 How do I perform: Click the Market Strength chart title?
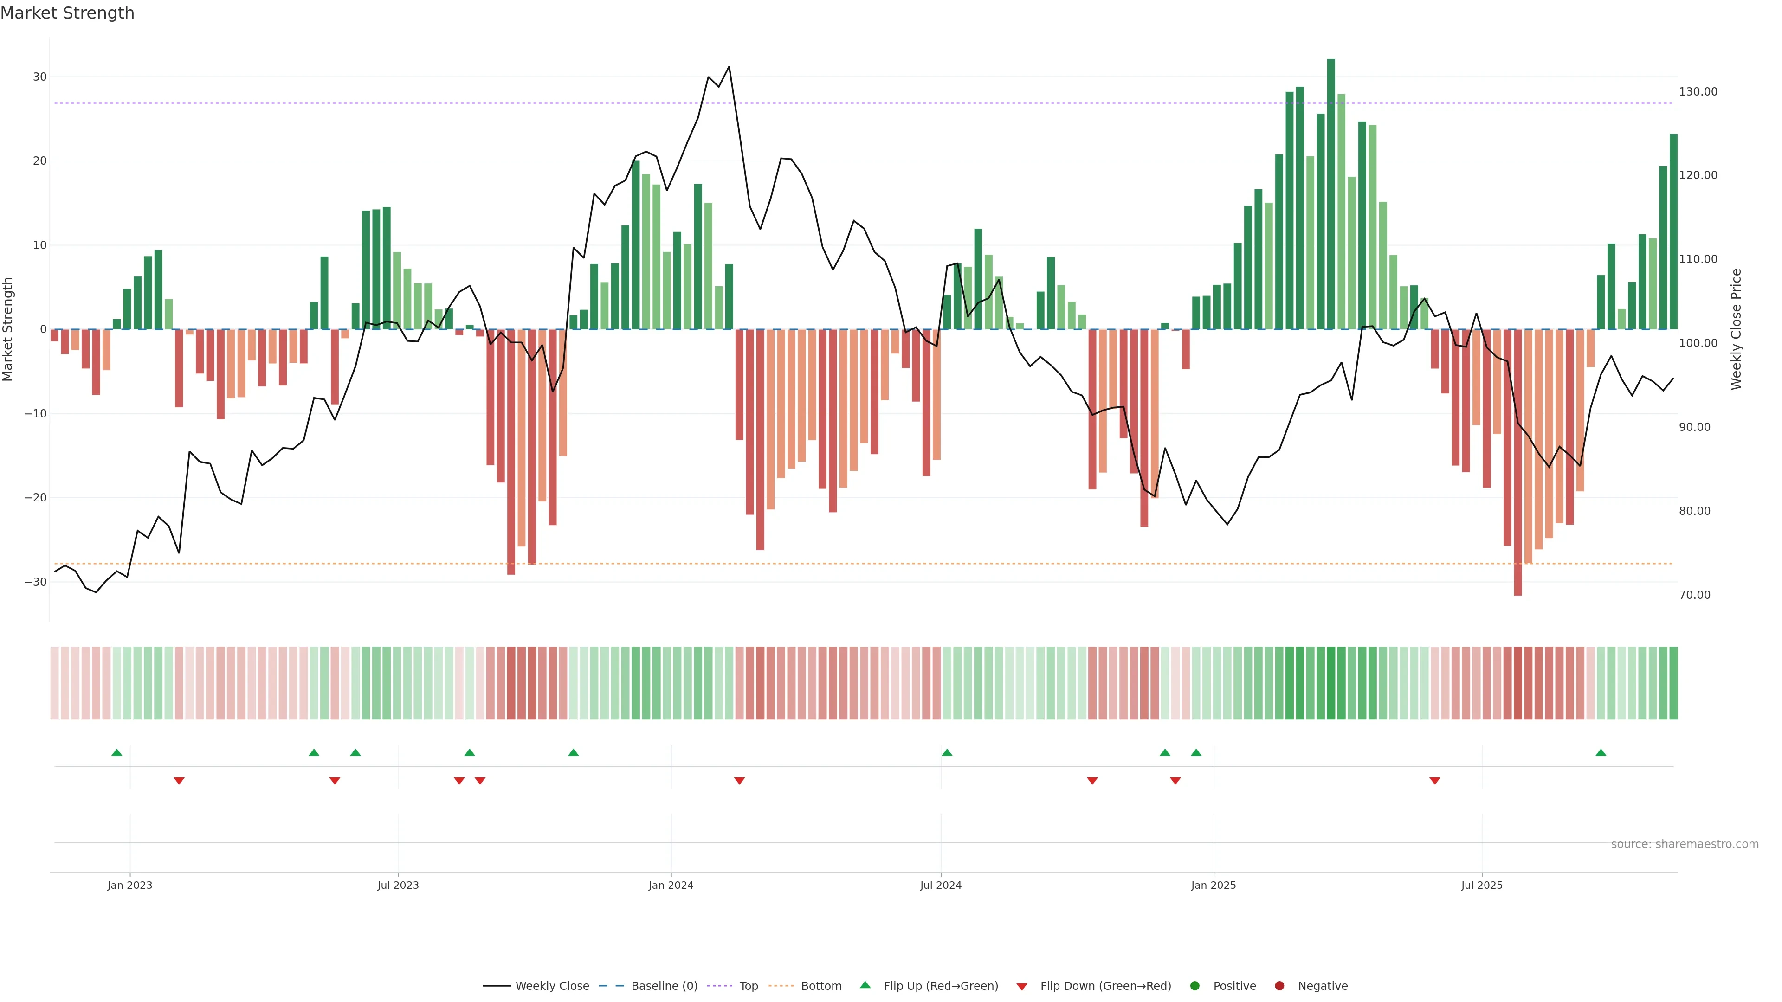coord(67,13)
